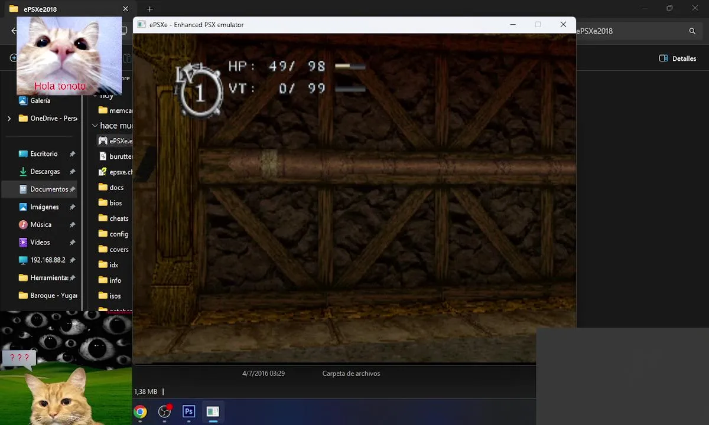Screen dimensions: 709x425
Task: Click the VT gauge bar in game
Action: (350, 89)
